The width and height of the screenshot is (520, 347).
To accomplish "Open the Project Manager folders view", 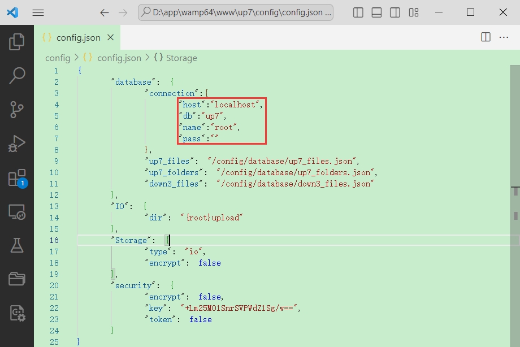I will click(16, 279).
